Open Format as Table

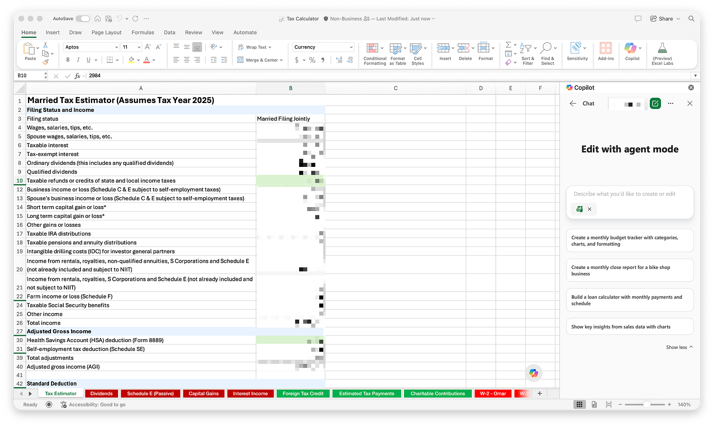pos(397,54)
